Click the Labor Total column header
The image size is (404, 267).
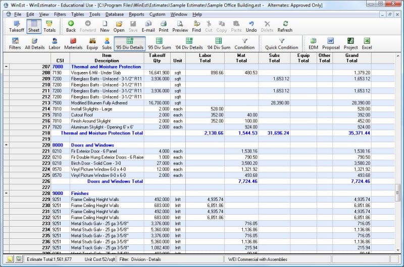click(x=205, y=58)
